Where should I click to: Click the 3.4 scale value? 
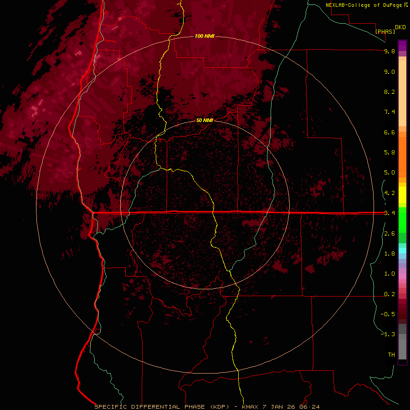click(389, 213)
